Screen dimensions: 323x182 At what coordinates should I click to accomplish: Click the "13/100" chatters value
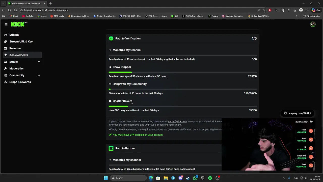[253, 110]
